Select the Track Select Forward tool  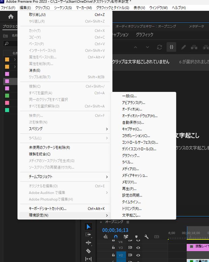pyautogui.click(x=88, y=235)
